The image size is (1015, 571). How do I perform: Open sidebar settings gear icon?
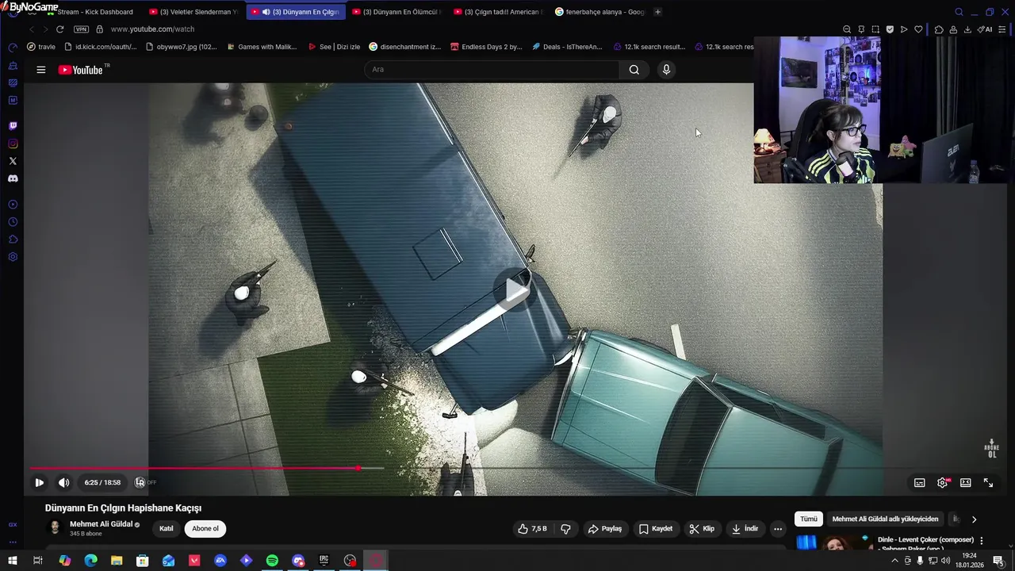pyautogui.click(x=13, y=257)
